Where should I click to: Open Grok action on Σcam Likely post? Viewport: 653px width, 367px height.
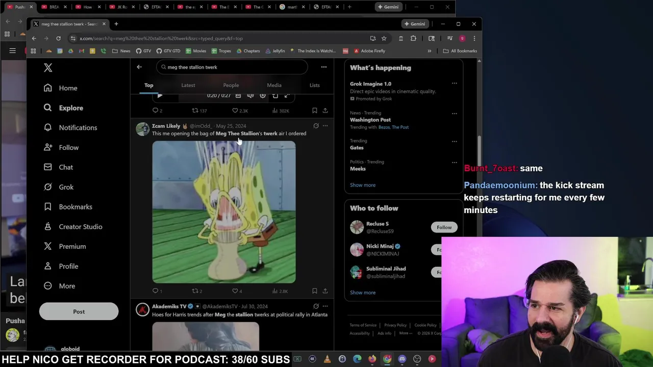coord(316,126)
